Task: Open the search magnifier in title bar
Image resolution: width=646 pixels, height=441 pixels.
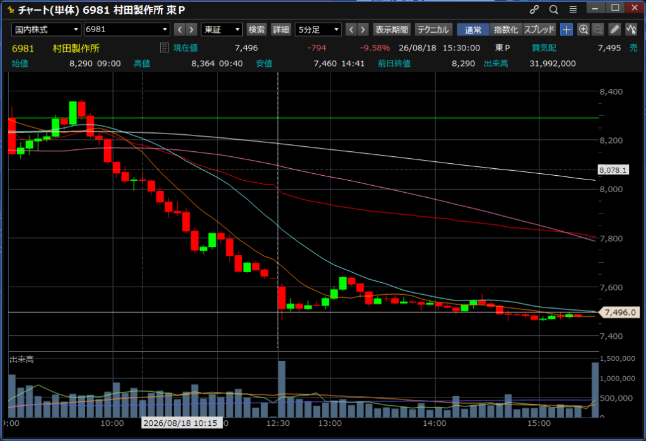Action: point(554,9)
